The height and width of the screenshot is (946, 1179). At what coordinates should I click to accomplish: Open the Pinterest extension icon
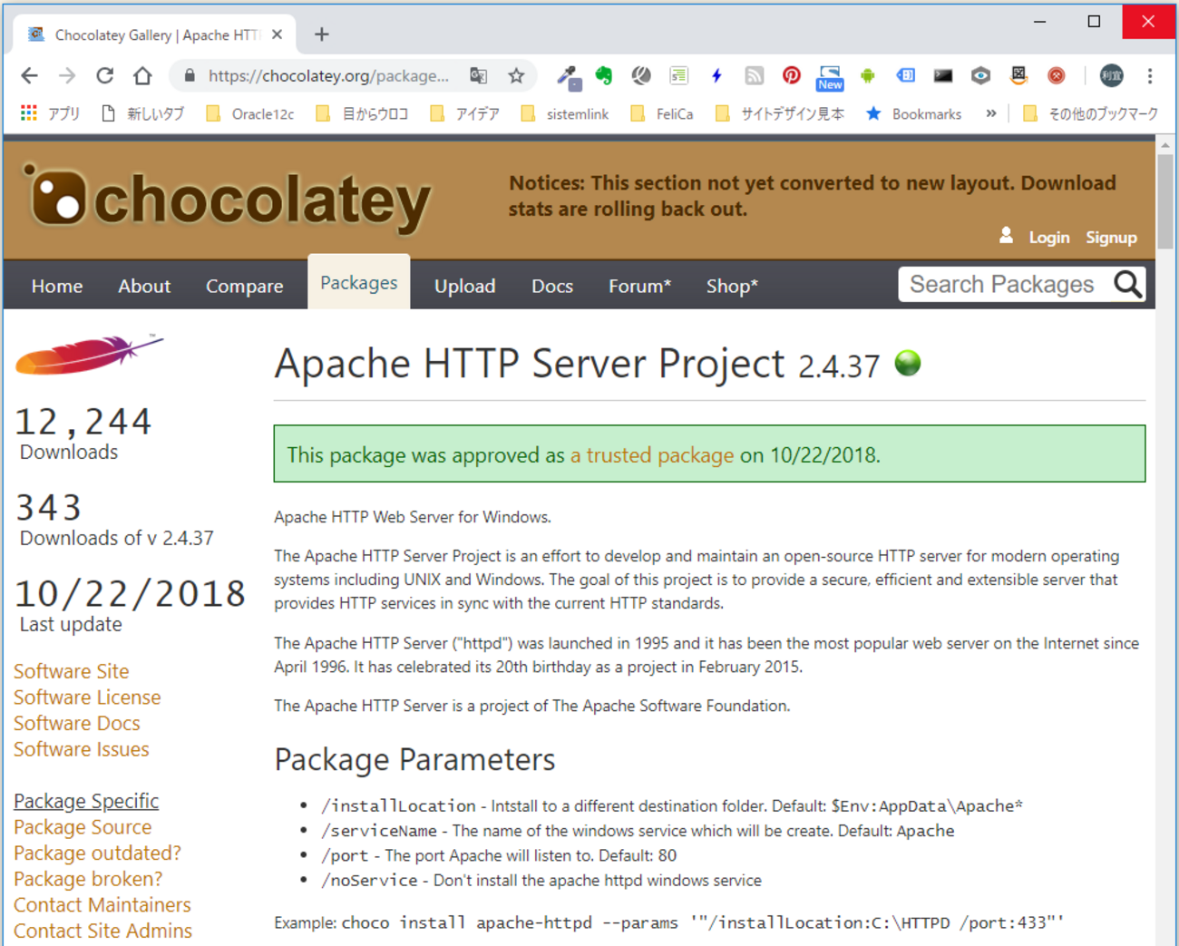click(792, 76)
